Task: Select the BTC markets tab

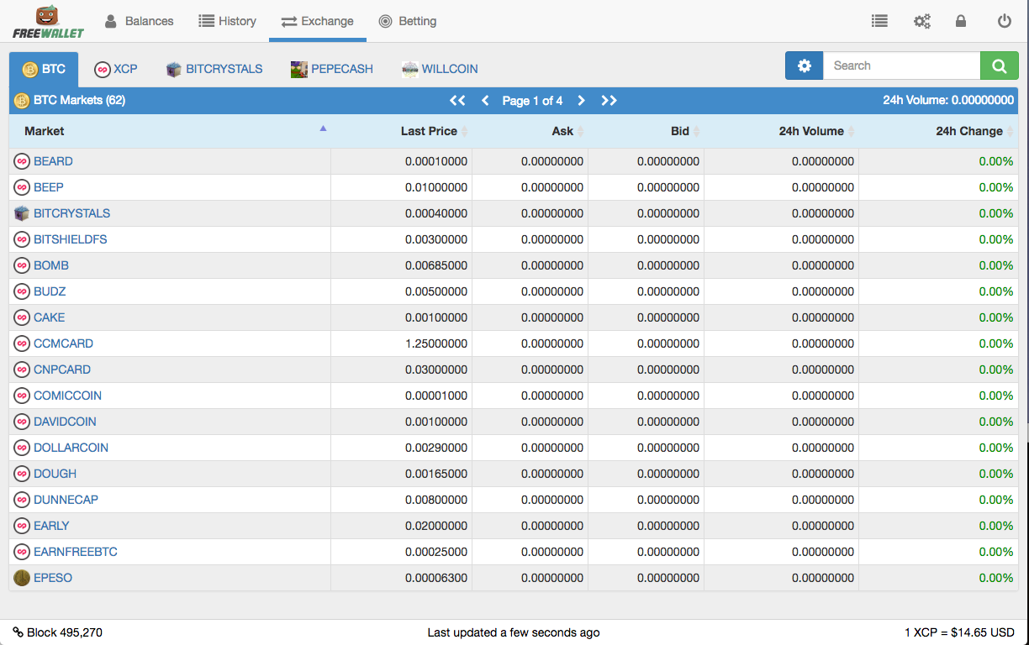Action: (x=44, y=69)
